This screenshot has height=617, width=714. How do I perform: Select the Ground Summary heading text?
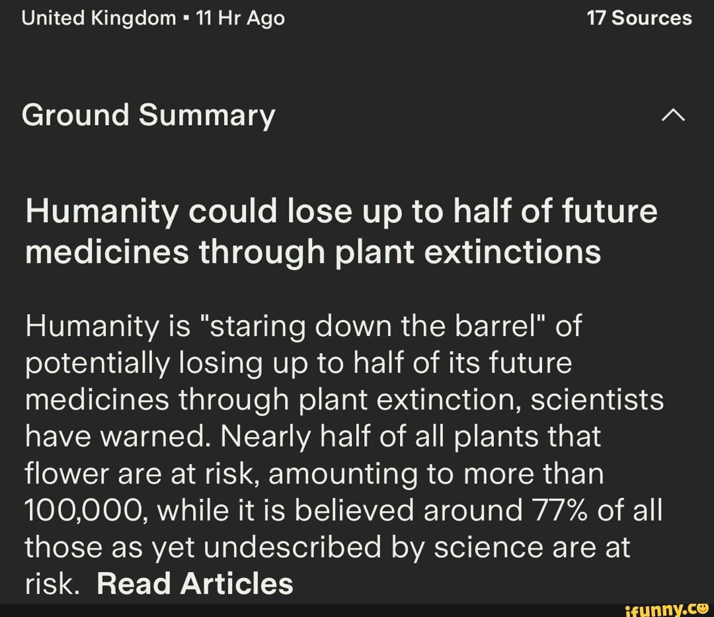coord(148,114)
